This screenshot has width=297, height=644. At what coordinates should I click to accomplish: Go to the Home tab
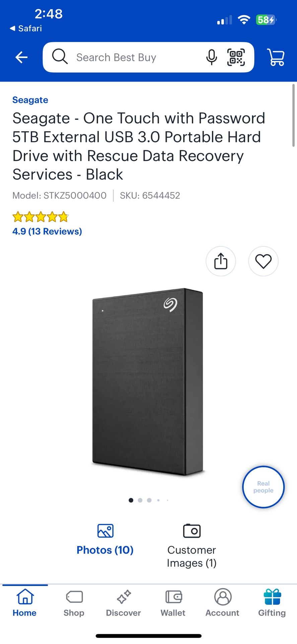[x=25, y=603]
